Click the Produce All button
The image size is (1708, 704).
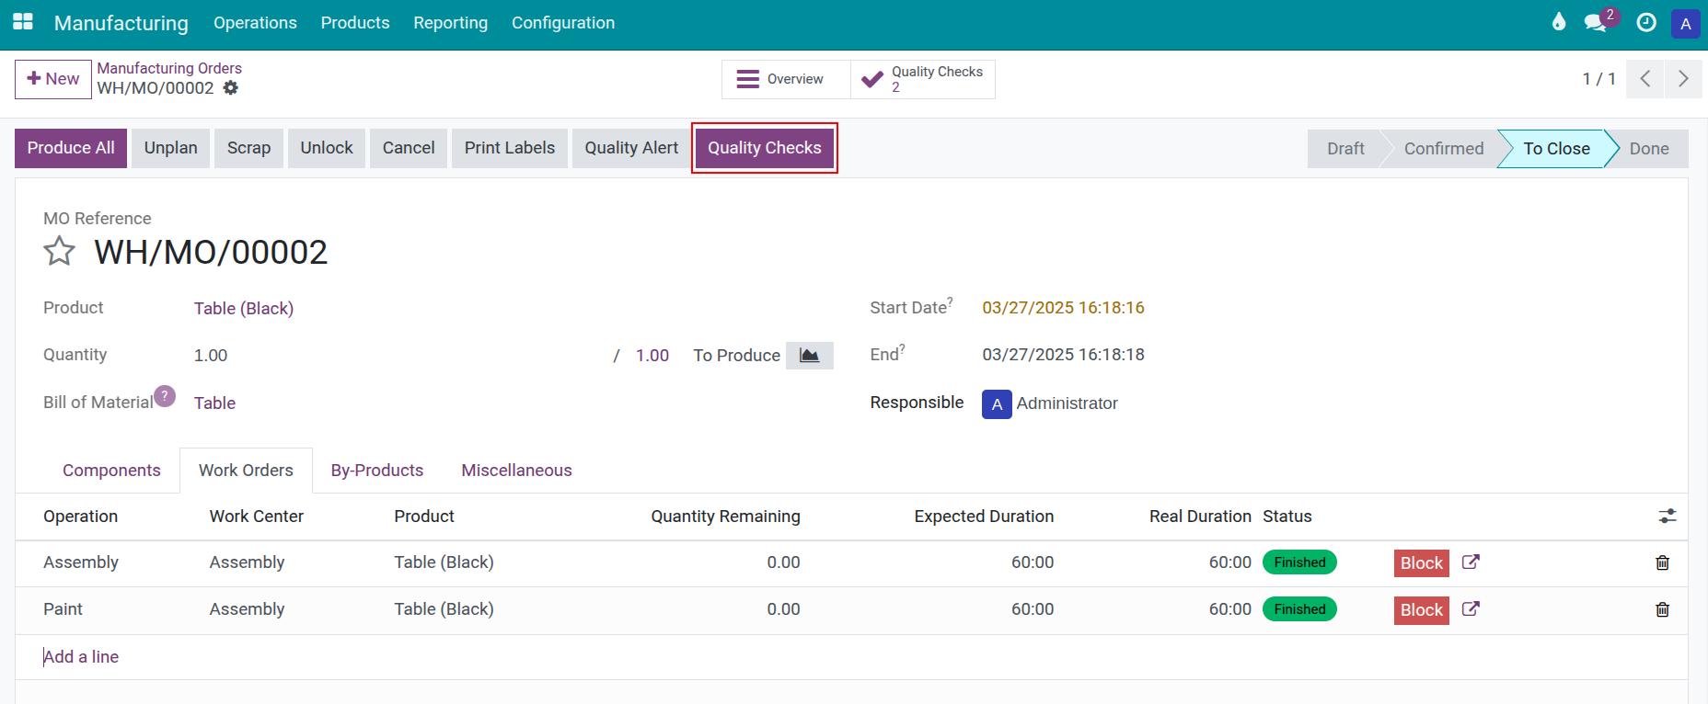(x=71, y=148)
